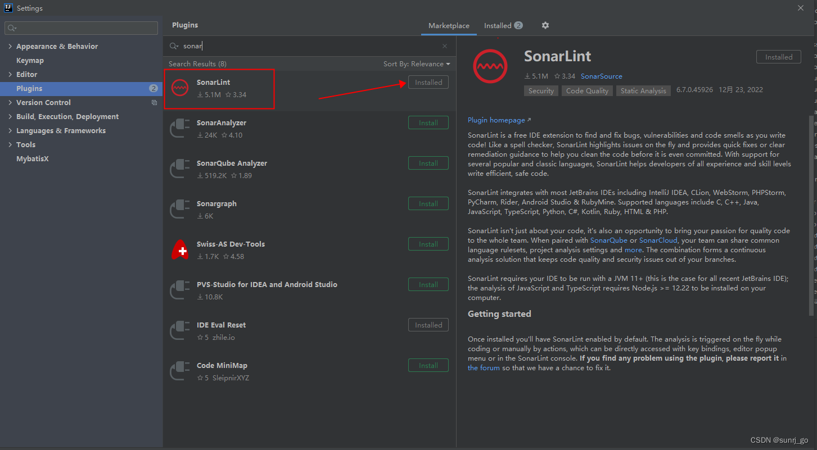Expand Build, Execution, Deployment node
This screenshot has width=817, height=450.
click(x=10, y=117)
